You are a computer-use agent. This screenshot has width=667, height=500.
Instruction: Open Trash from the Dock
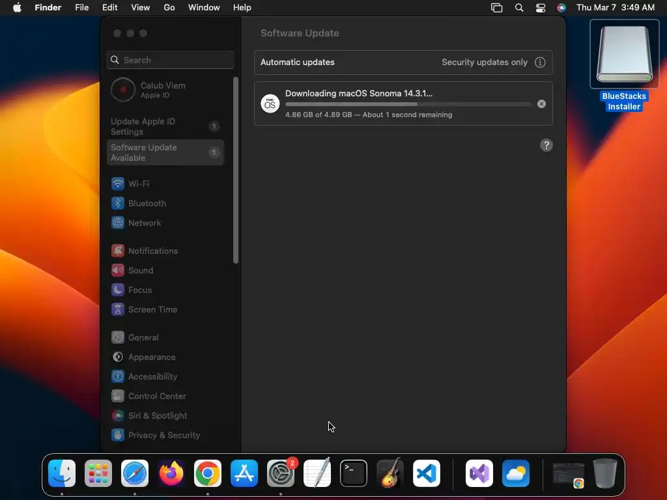tap(605, 473)
